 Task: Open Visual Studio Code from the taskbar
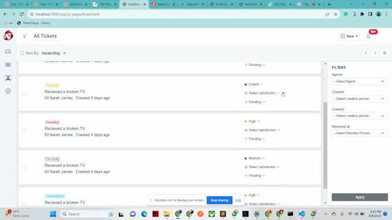coord(301,214)
